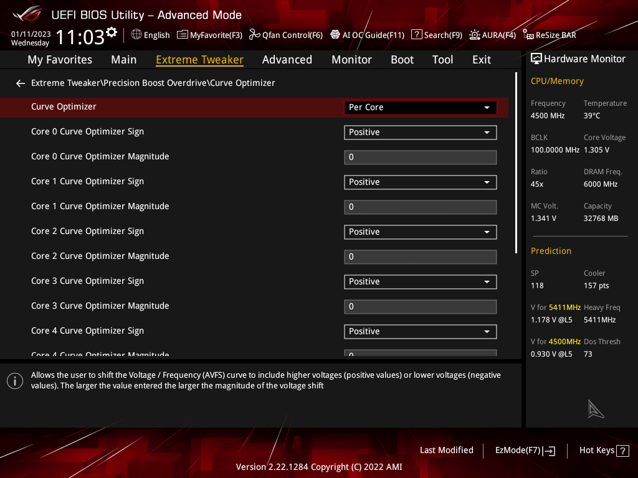Screen dimensions: 638x478
Task: Click the 6000 MHz DRAM frequency value
Action: [601, 184]
